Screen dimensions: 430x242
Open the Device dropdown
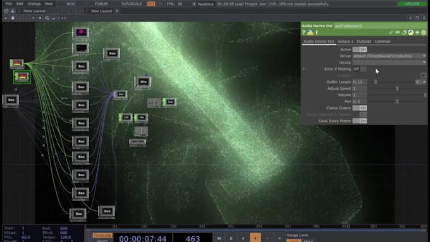(x=390, y=63)
